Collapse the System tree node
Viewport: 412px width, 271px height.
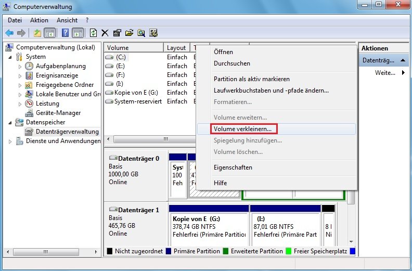pos(10,57)
